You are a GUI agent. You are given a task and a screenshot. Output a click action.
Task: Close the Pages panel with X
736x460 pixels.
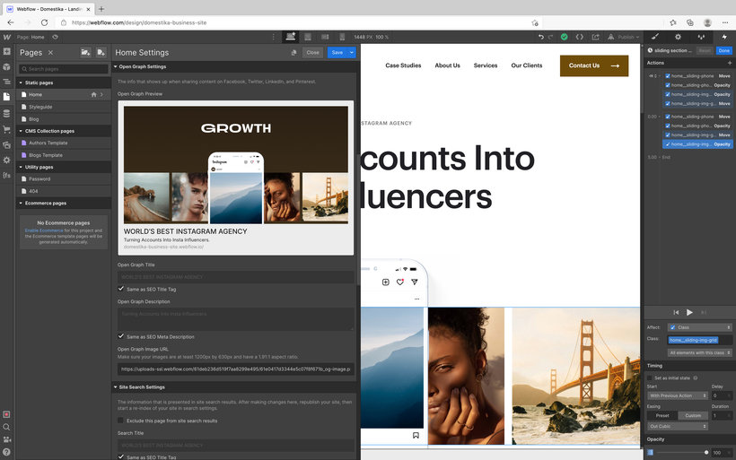tap(50, 53)
